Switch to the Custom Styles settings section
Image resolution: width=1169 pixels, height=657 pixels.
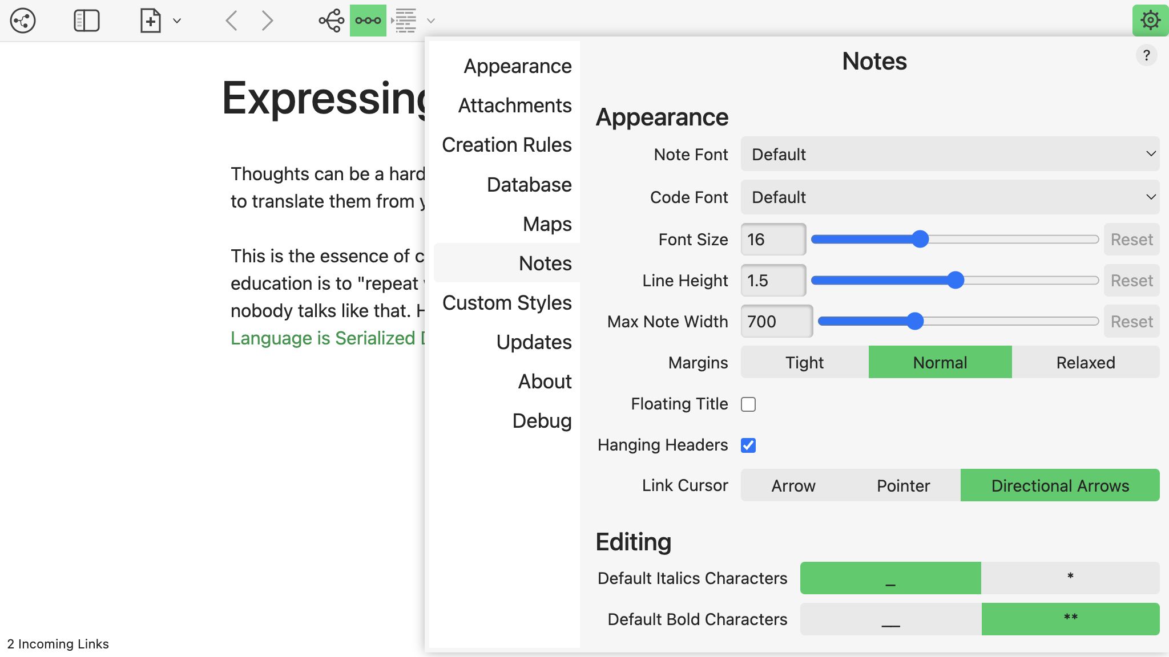click(x=507, y=303)
